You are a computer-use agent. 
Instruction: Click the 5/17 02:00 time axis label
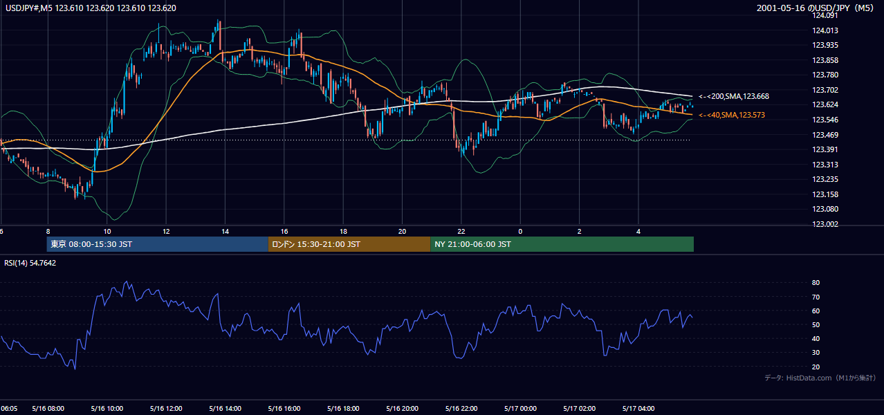(580, 409)
